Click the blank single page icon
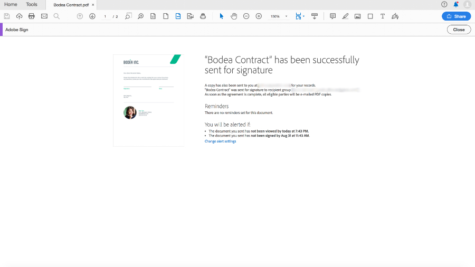This screenshot has height=267, width=475. coord(166,16)
